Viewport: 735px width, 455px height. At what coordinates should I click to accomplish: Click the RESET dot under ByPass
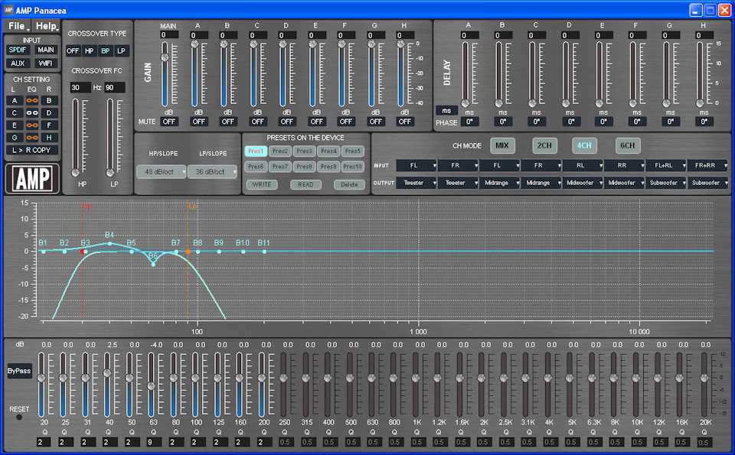pos(19,417)
